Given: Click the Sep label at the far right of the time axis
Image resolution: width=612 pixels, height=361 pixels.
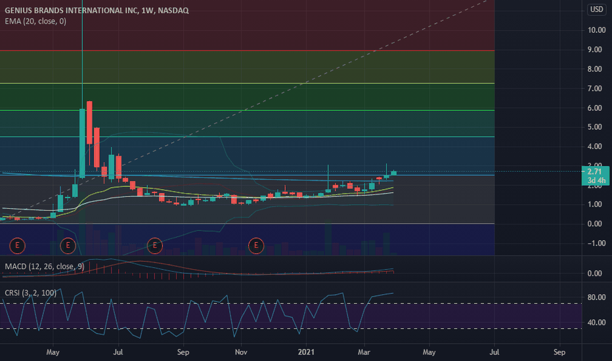Looking at the screenshot, I should coord(559,352).
